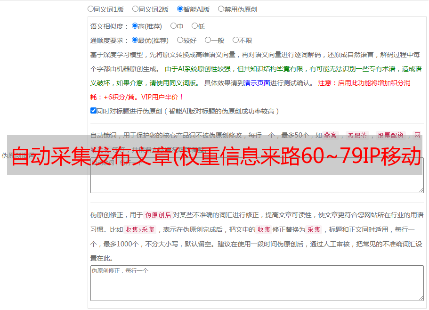Screen dimensions: 429x310
Task: Click the 通顺度要求 label
Action: click(x=109, y=41)
